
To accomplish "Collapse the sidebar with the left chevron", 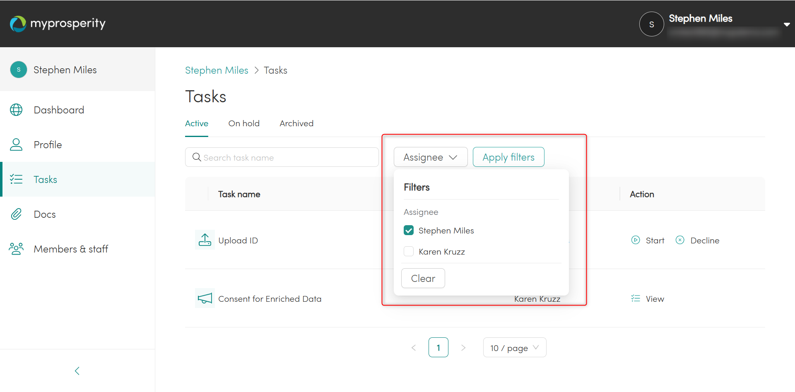I will pyautogui.click(x=77, y=370).
